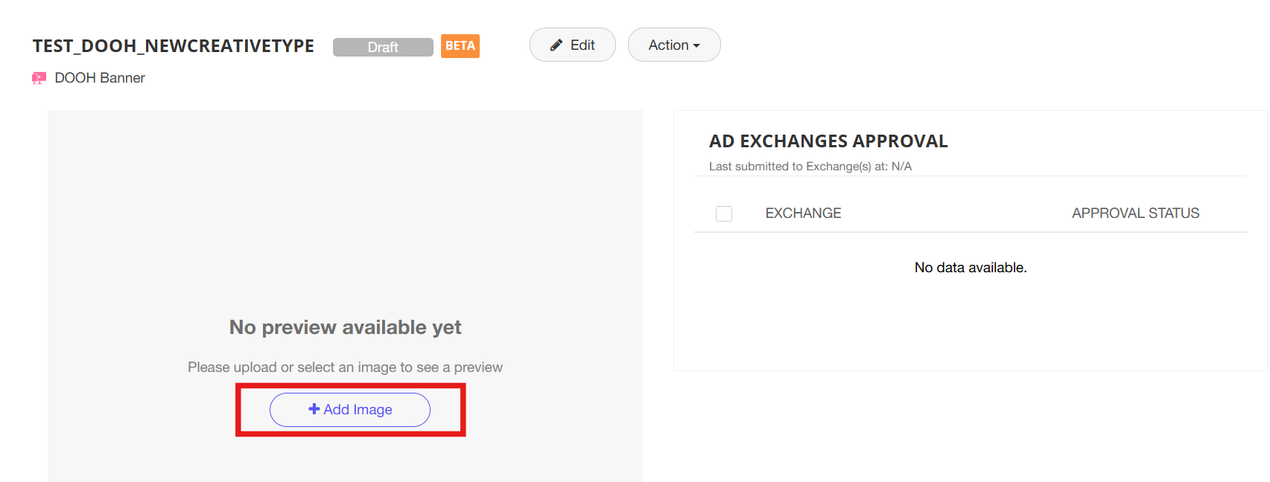Sort by the APPROVAL STATUS column header

click(1135, 213)
